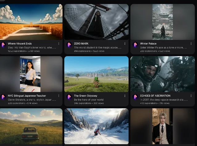Open the blond man in suit thumbnail
Screen dimensions: 197x146
tap(162, 126)
